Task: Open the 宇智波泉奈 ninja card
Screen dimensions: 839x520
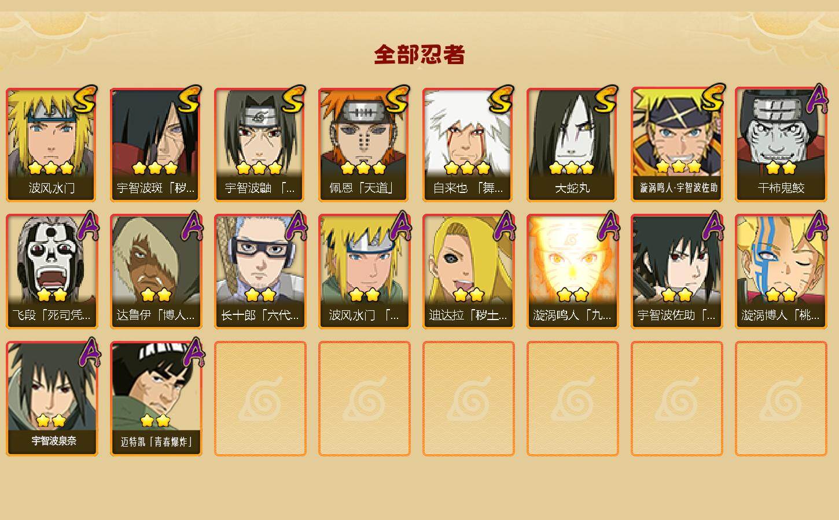Action: pyautogui.click(x=51, y=399)
